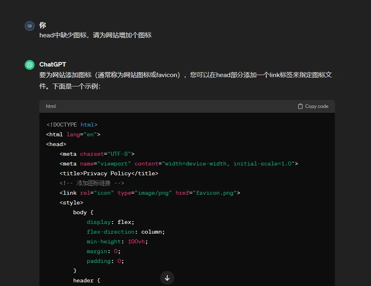Click the clipboard icon beside Copy code
Viewport: 371px width, 286px height.
click(300, 106)
